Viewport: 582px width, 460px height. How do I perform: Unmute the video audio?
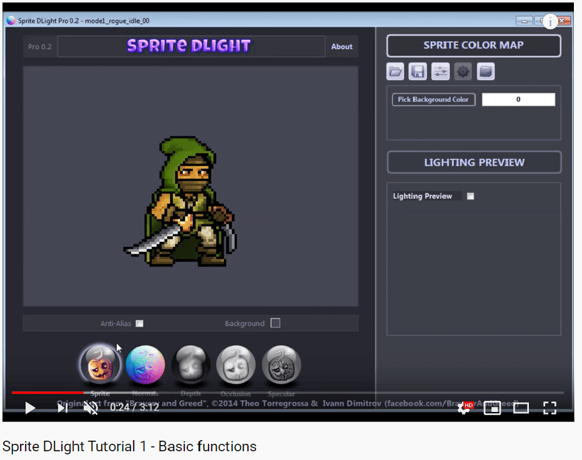click(x=91, y=408)
